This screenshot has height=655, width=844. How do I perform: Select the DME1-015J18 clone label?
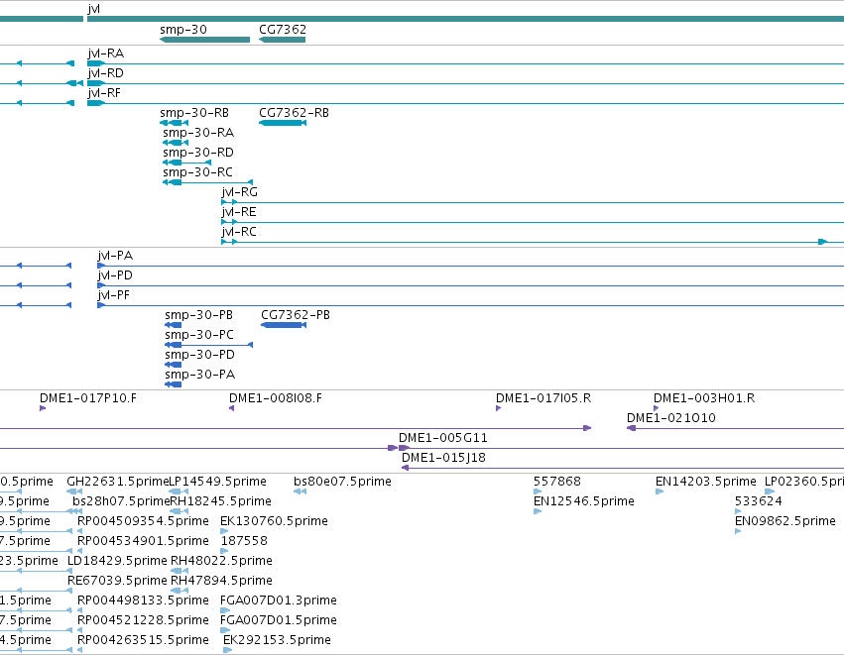pyautogui.click(x=443, y=458)
